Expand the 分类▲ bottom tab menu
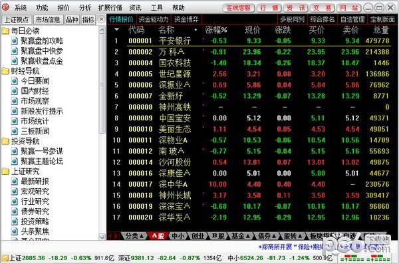This screenshot has height=264, width=399. coord(134,236)
